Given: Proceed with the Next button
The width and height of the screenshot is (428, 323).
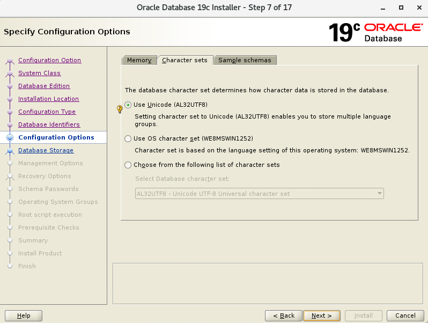Looking at the screenshot, I should pyautogui.click(x=322, y=315).
